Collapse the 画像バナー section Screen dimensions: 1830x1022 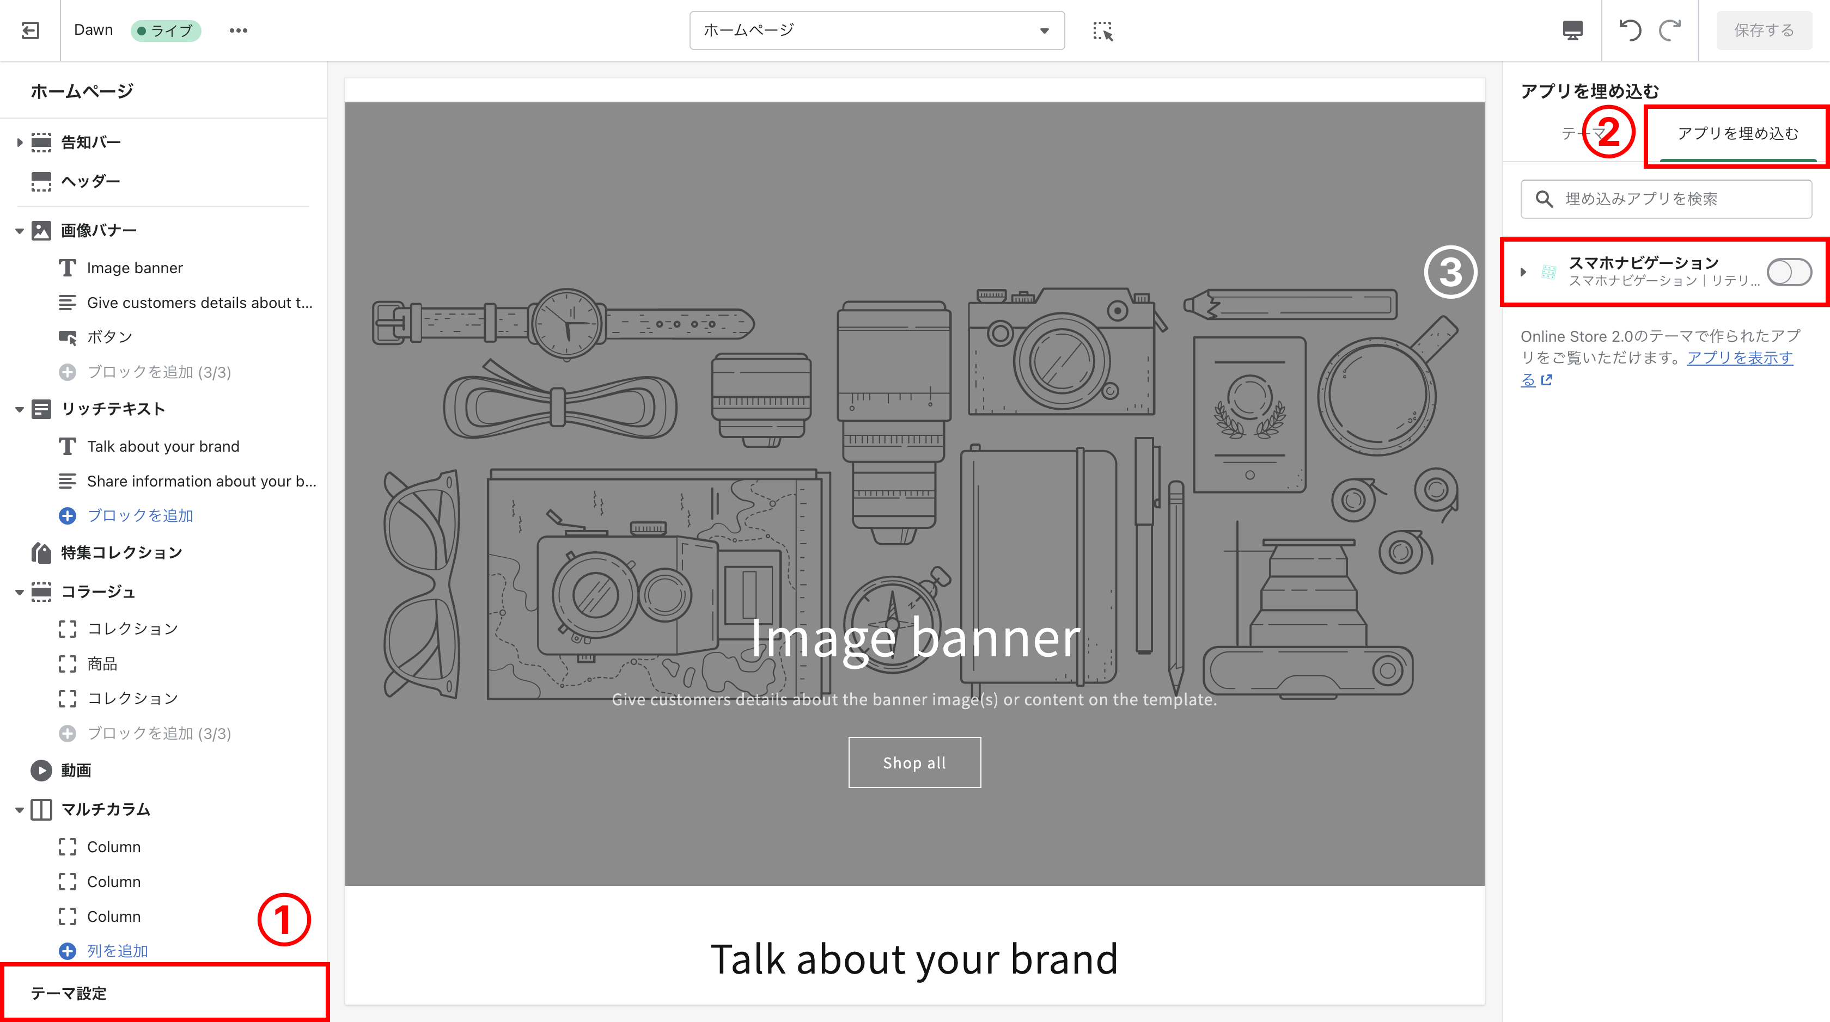click(19, 231)
